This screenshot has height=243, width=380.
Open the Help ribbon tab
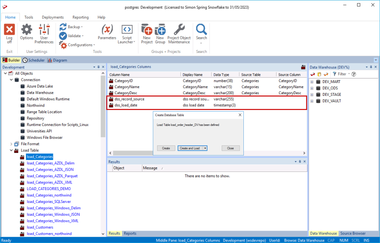tap(101, 17)
